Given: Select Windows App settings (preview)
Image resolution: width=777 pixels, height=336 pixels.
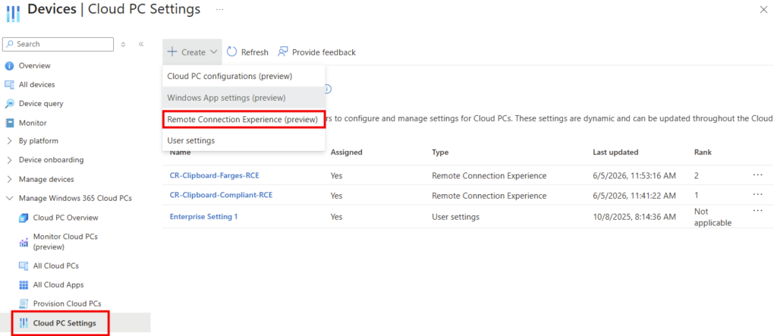Looking at the screenshot, I should coord(244,98).
